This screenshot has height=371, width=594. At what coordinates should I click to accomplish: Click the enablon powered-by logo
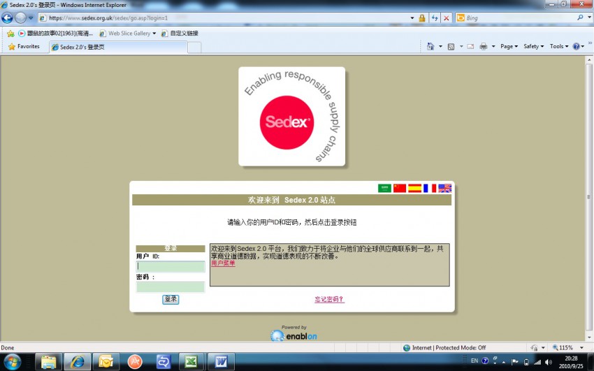294,334
